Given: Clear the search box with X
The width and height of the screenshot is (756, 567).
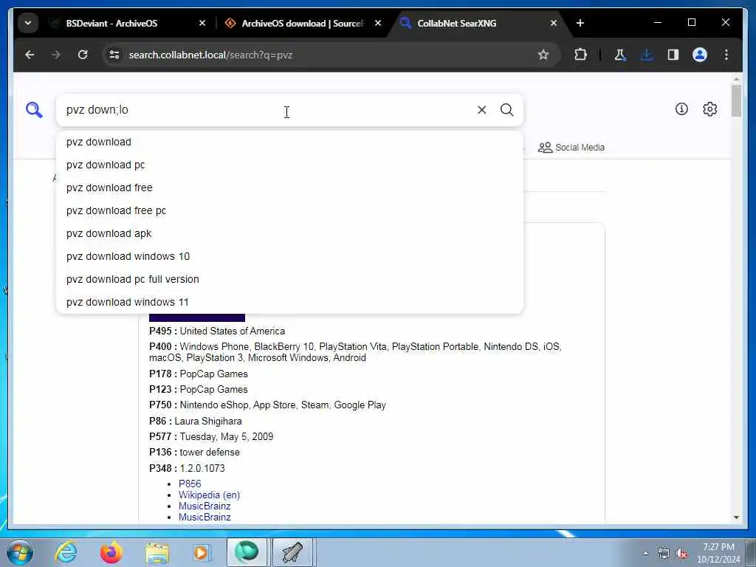Looking at the screenshot, I should tap(481, 110).
